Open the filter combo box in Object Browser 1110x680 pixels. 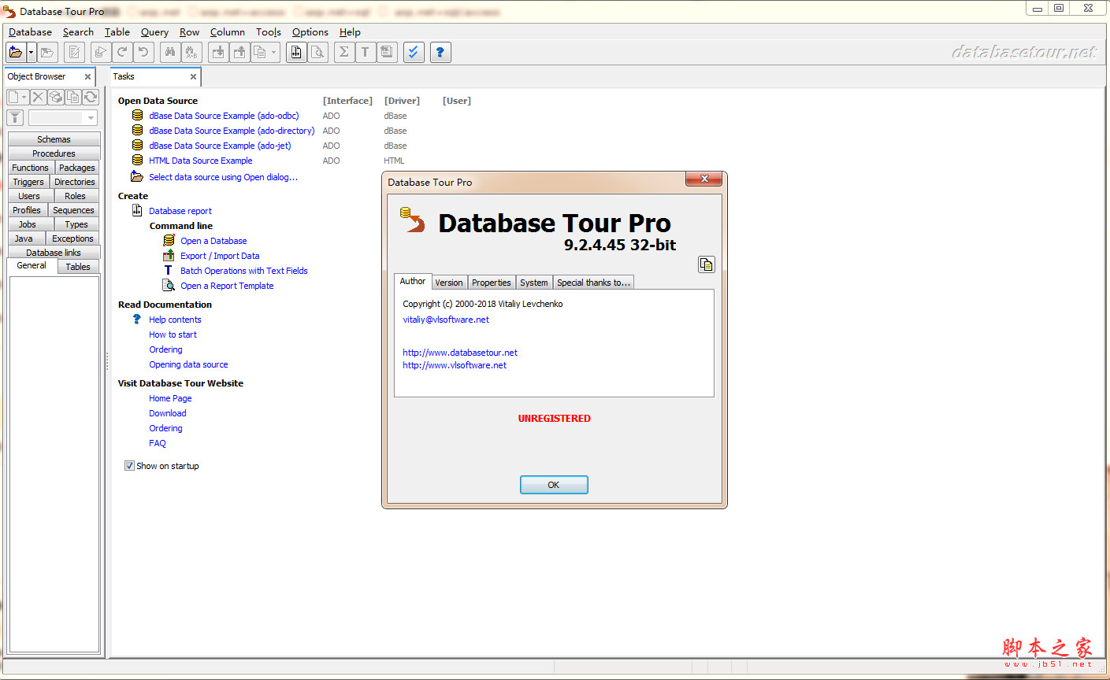click(x=63, y=117)
